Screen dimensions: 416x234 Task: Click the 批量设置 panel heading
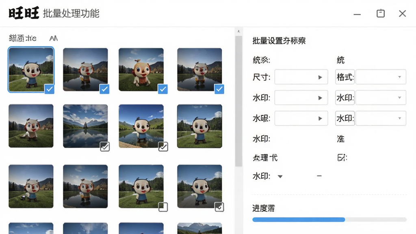coord(279,41)
